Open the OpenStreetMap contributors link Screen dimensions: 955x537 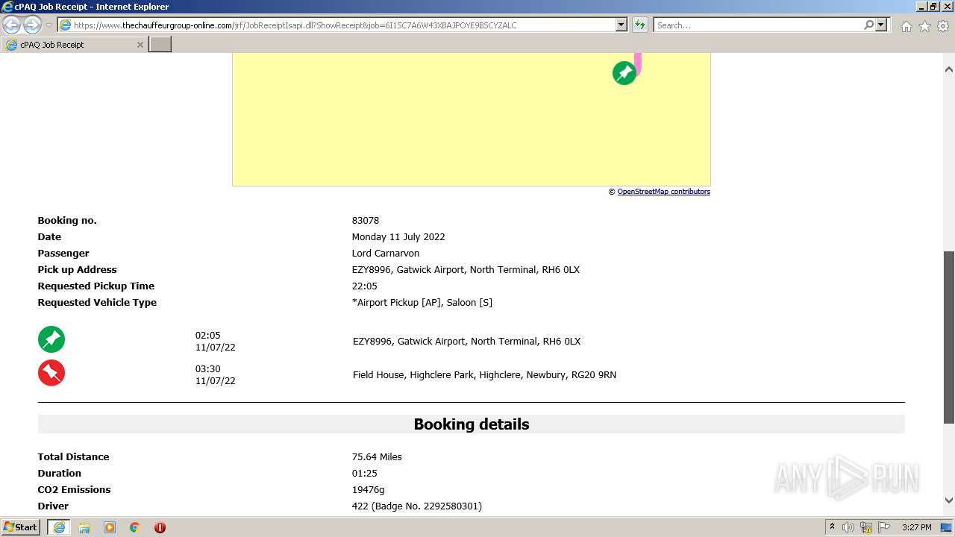click(663, 192)
